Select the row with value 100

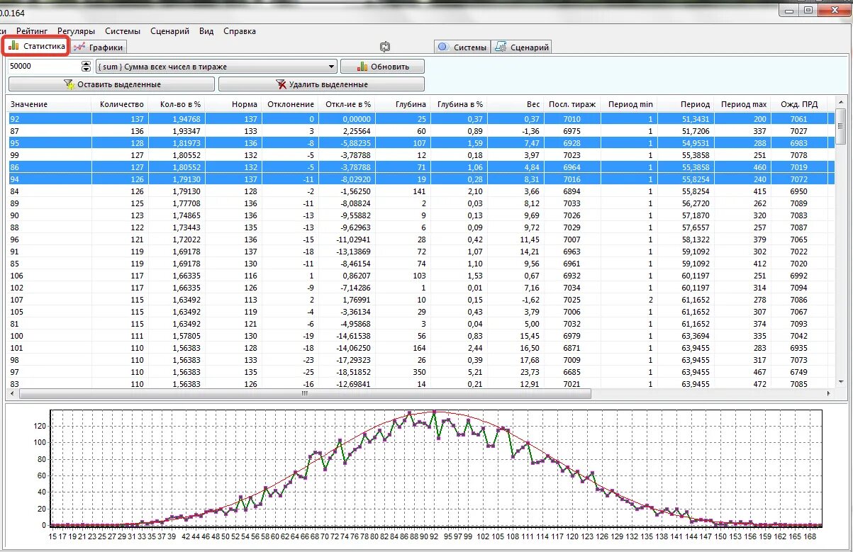coord(421,336)
